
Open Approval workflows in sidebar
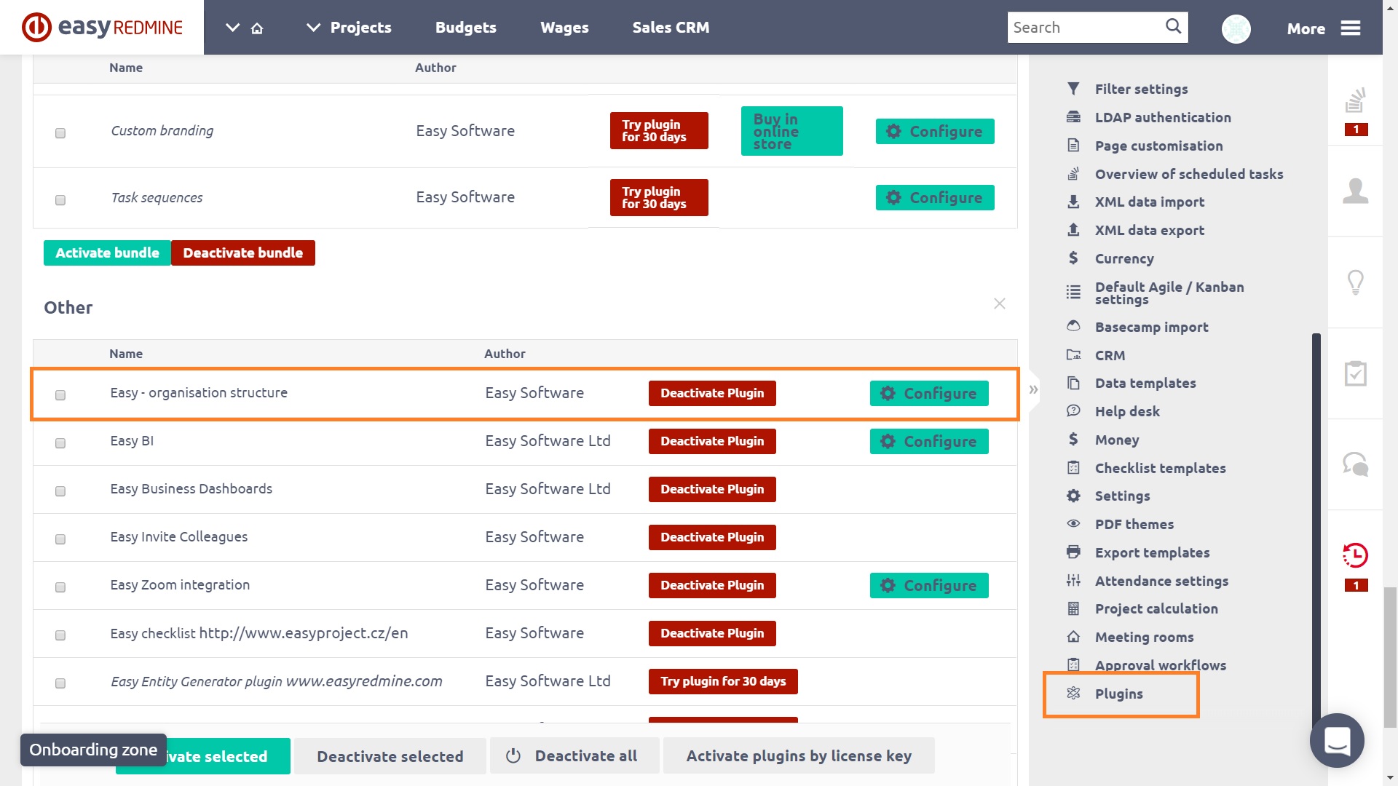(1160, 665)
